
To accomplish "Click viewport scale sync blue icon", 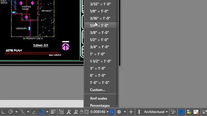I will click(x=112, y=112).
